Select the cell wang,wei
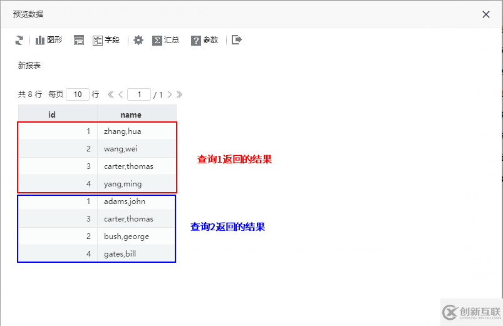 coord(137,149)
